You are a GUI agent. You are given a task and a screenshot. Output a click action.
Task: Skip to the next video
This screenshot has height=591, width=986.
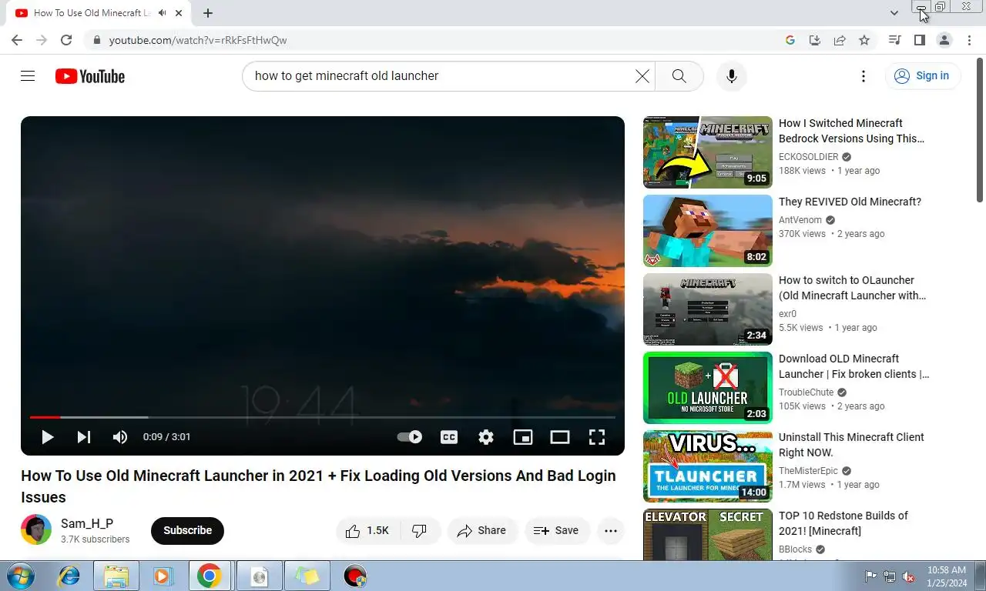pyautogui.click(x=84, y=437)
